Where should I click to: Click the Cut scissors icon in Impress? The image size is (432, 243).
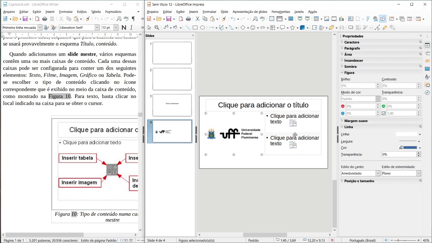[197, 19]
